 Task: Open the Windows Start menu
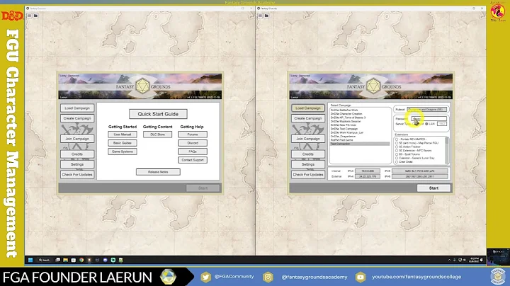tap(30, 260)
